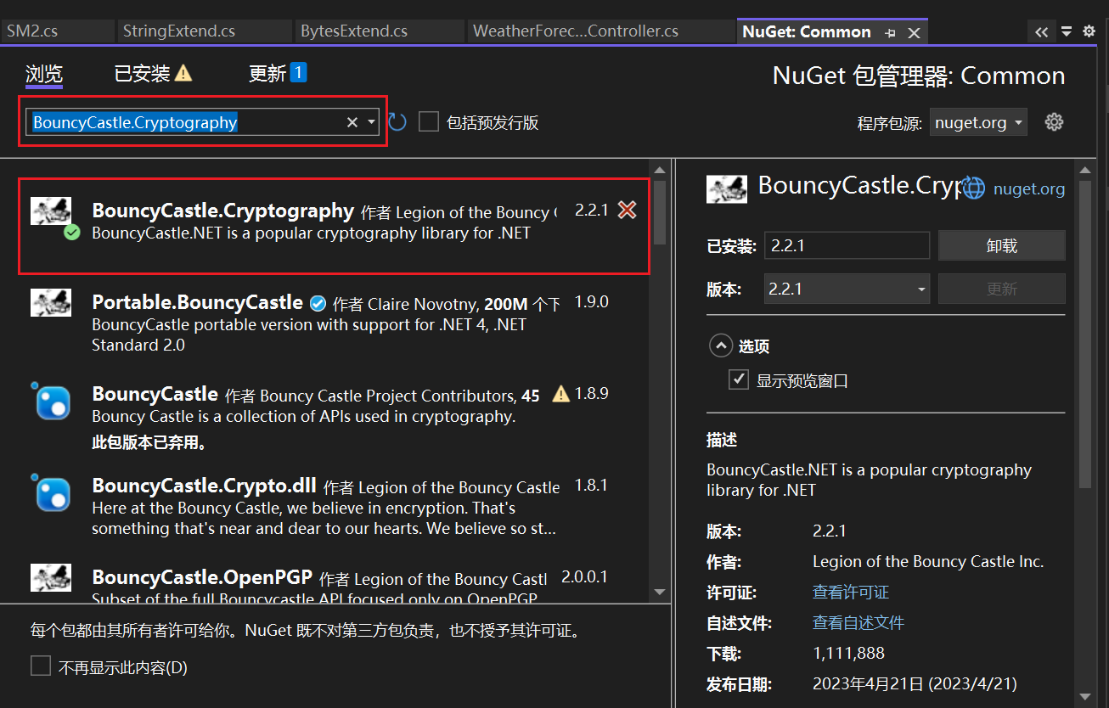Pin the NuGet: Common tab
Viewport: 1109px width, 708px height.
pyautogui.click(x=890, y=33)
